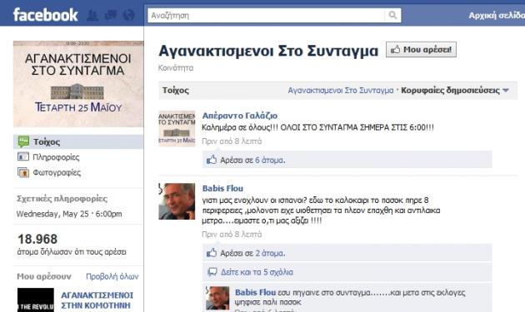Click the search magnifier button
The height and width of the screenshot is (312, 525).
click(x=392, y=15)
